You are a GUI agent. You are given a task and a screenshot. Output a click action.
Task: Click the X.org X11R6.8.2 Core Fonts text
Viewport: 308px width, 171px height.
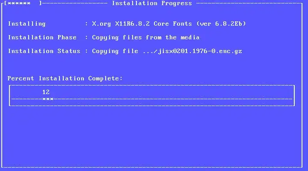coord(142,24)
